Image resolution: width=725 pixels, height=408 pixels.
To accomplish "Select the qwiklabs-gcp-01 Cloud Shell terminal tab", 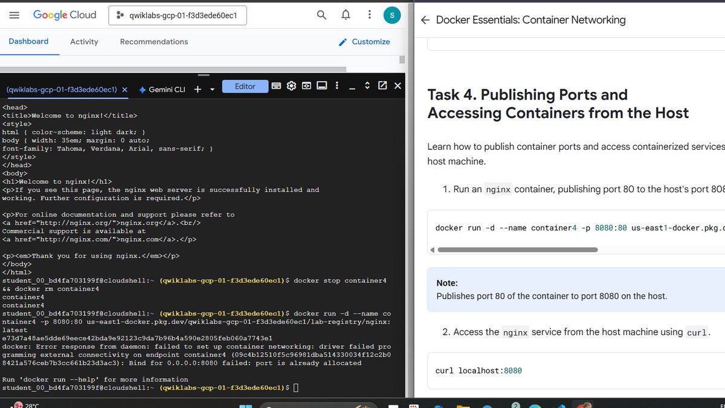I will pos(61,89).
